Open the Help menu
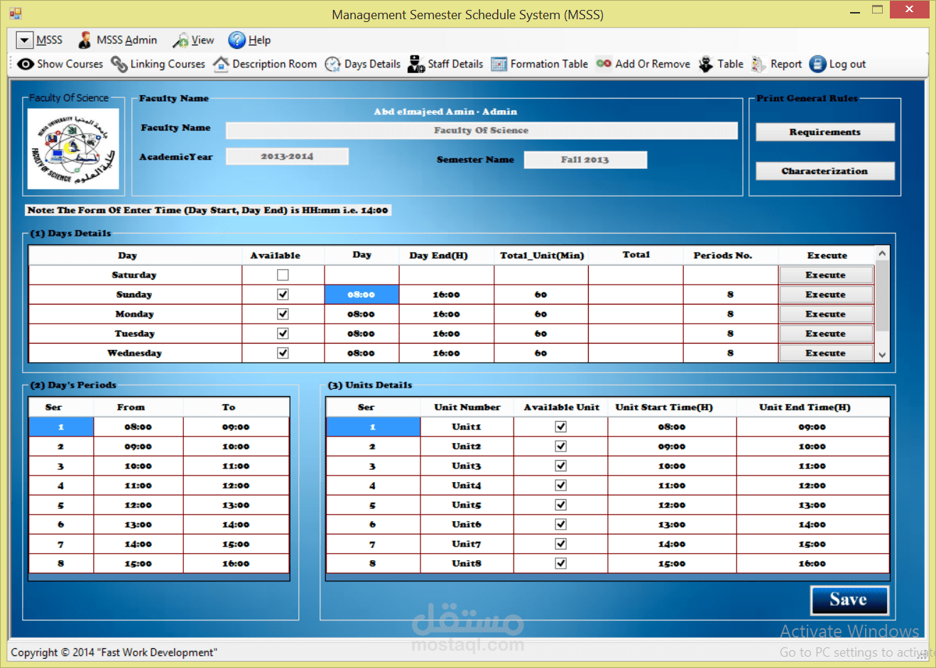 (259, 40)
